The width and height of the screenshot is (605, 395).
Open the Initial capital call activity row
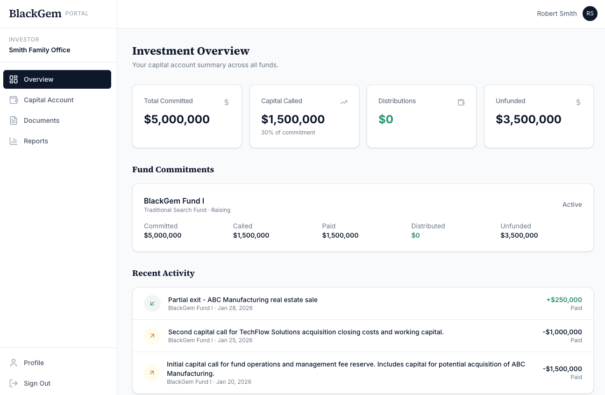tap(363, 373)
